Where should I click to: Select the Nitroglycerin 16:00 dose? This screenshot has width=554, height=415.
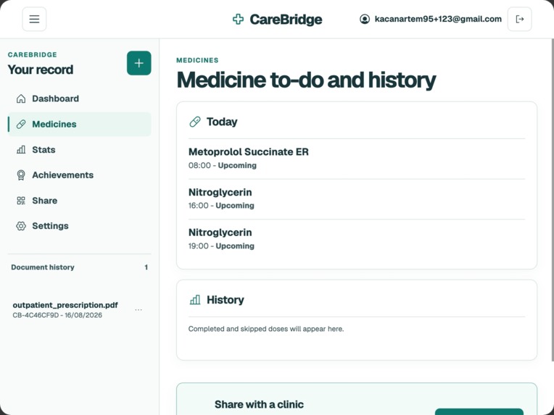pyautogui.click(x=357, y=198)
